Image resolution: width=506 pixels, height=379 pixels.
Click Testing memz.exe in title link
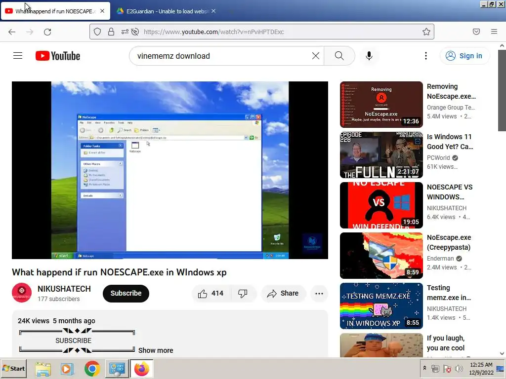click(449, 293)
